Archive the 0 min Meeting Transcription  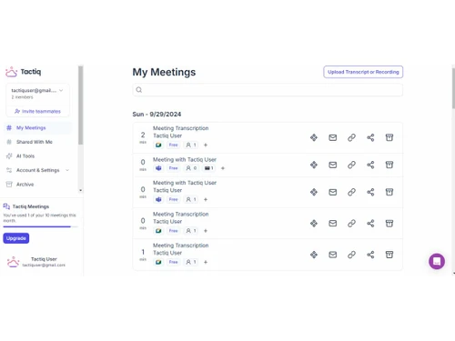(x=389, y=224)
